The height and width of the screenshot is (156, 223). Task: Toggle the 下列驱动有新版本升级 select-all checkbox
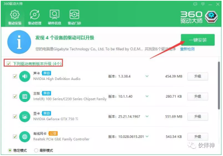pyautogui.click(x=9, y=63)
